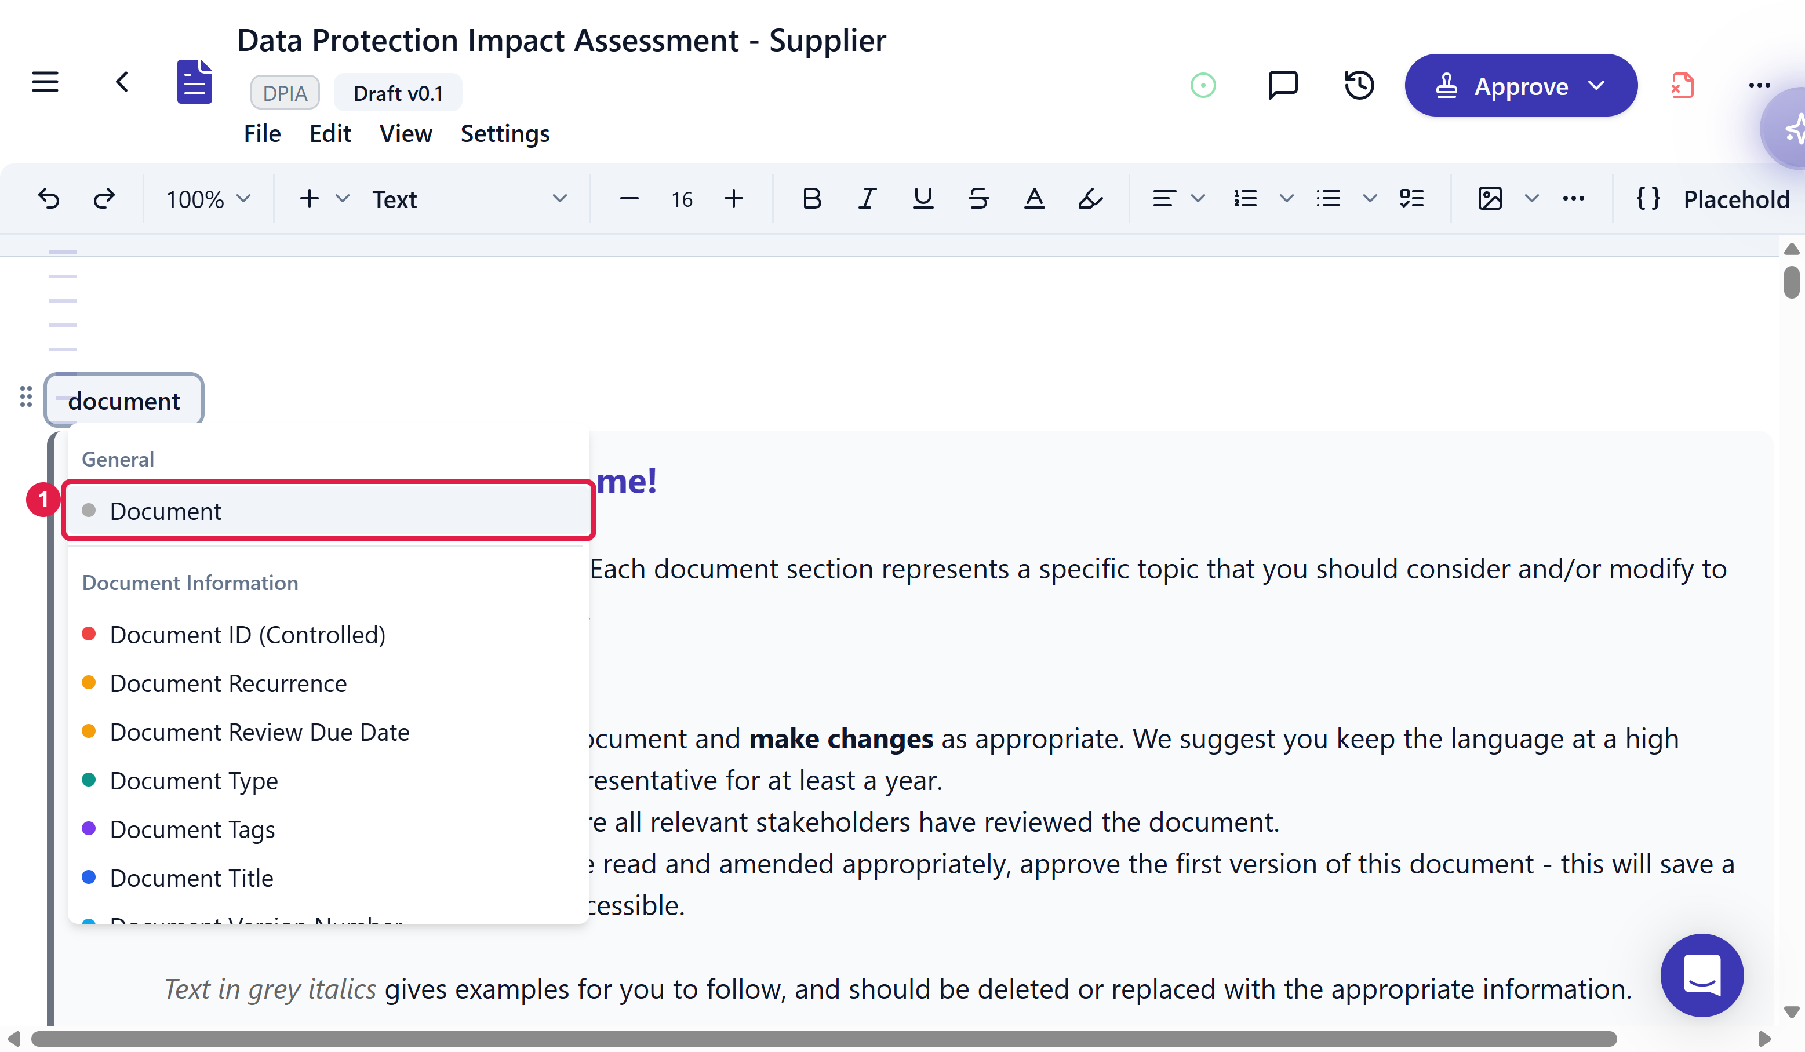
Task: Select Document under General
Action: pos(329,511)
